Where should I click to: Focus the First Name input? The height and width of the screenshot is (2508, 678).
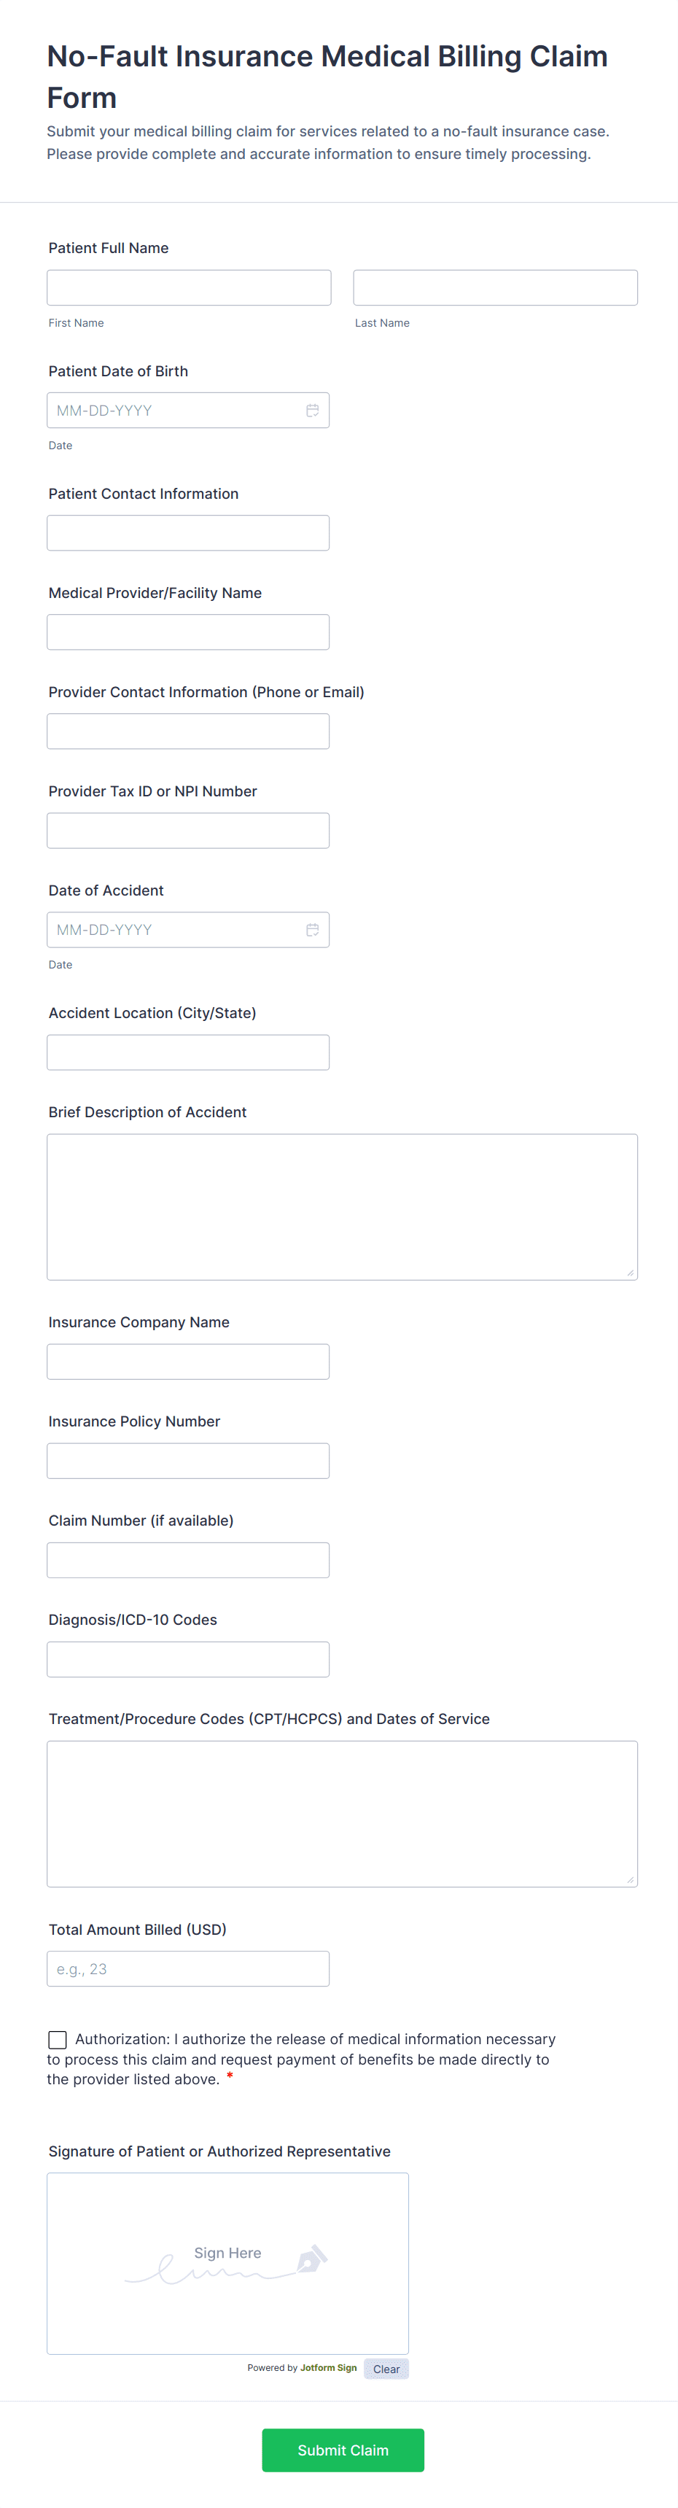(x=189, y=288)
